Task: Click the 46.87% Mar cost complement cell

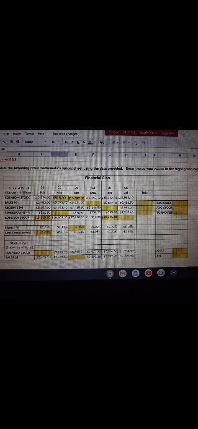Action: coord(60,233)
